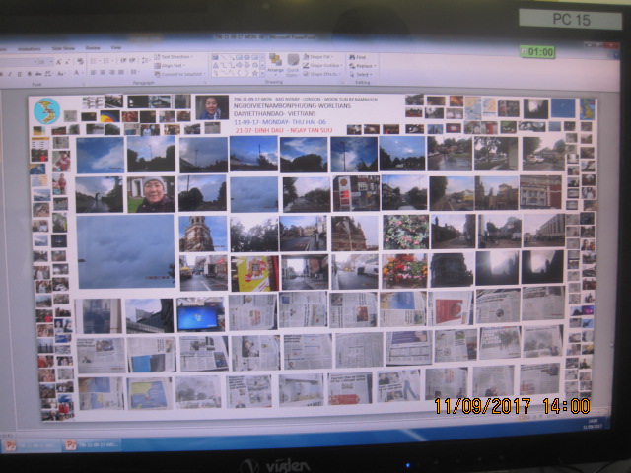Viewport: 631px width, 473px height.
Task: Open Drawing group dialog launcher
Action: [342, 83]
